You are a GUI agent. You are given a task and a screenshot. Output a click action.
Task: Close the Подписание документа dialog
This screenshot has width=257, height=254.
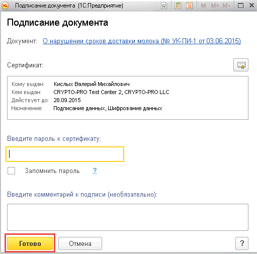pyautogui.click(x=251, y=6)
